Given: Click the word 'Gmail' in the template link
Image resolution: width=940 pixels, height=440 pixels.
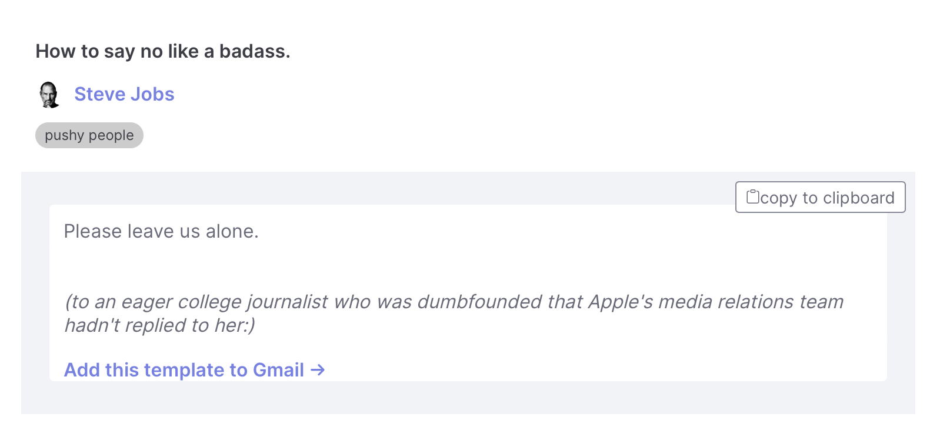Looking at the screenshot, I should point(278,369).
